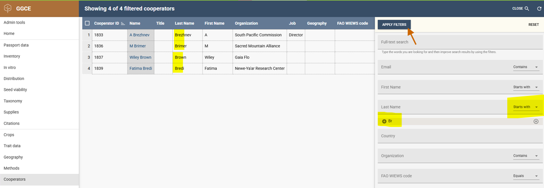Open the A Brezhnev cooperator link

[x=139, y=35]
